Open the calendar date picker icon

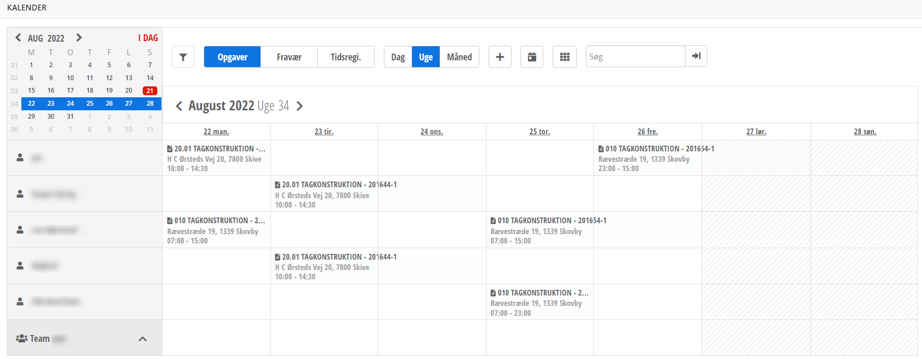tap(531, 57)
